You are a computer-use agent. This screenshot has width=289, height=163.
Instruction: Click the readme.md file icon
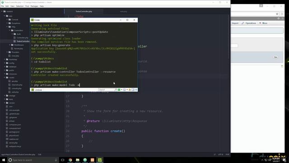tap(7, 139)
